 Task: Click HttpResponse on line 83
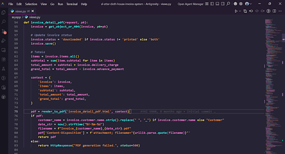[x=61, y=146]
